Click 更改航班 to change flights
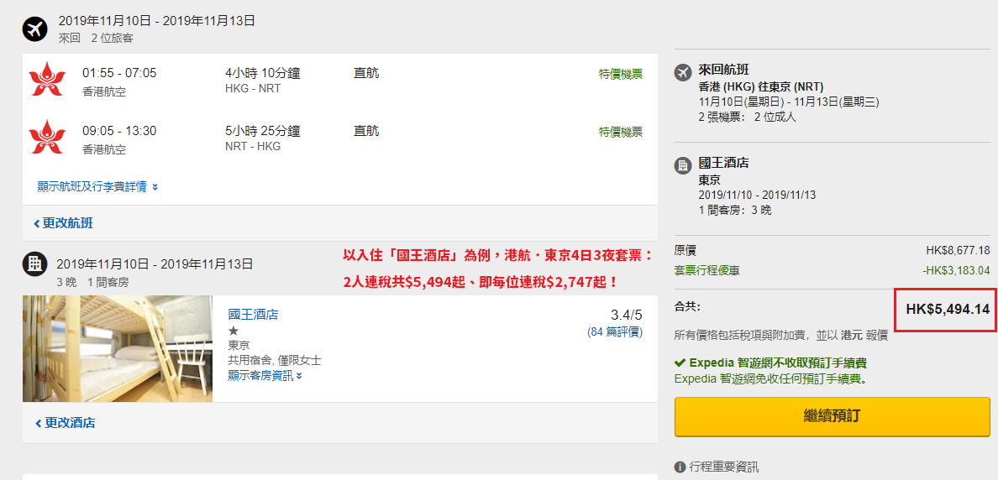Viewport: 998px width, 480px height. click(64, 223)
